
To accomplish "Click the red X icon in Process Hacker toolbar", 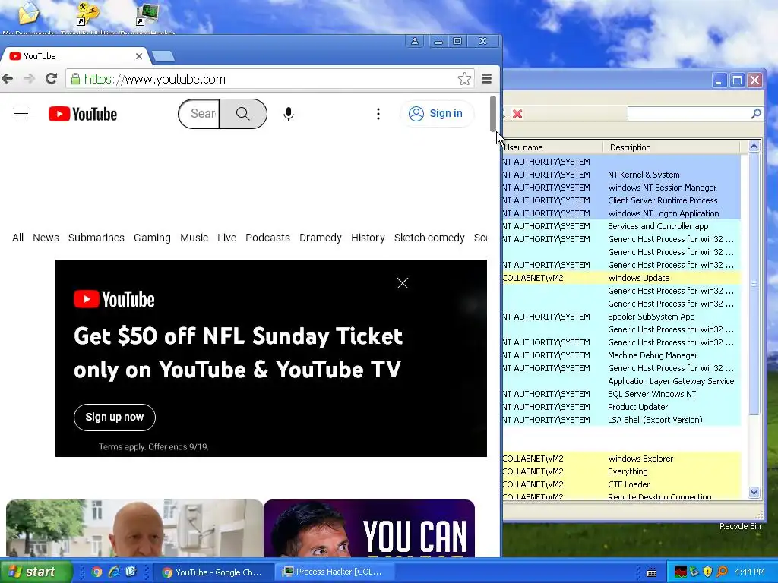I will (x=517, y=114).
